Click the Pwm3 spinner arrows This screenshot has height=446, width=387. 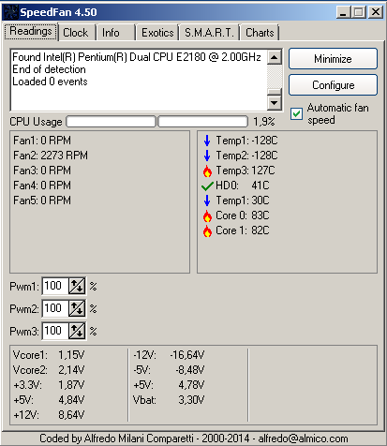pyautogui.click(x=77, y=331)
